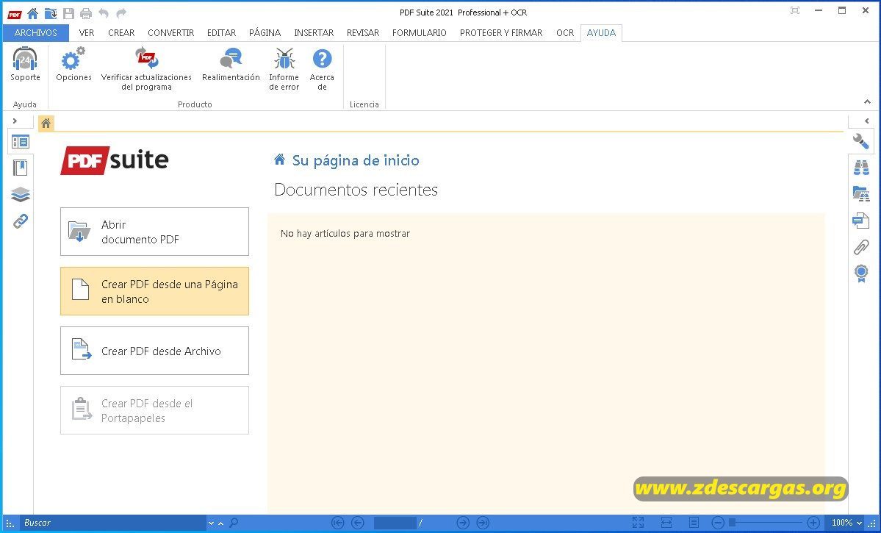Click the magnifier search icon in the status bar

[x=234, y=523]
